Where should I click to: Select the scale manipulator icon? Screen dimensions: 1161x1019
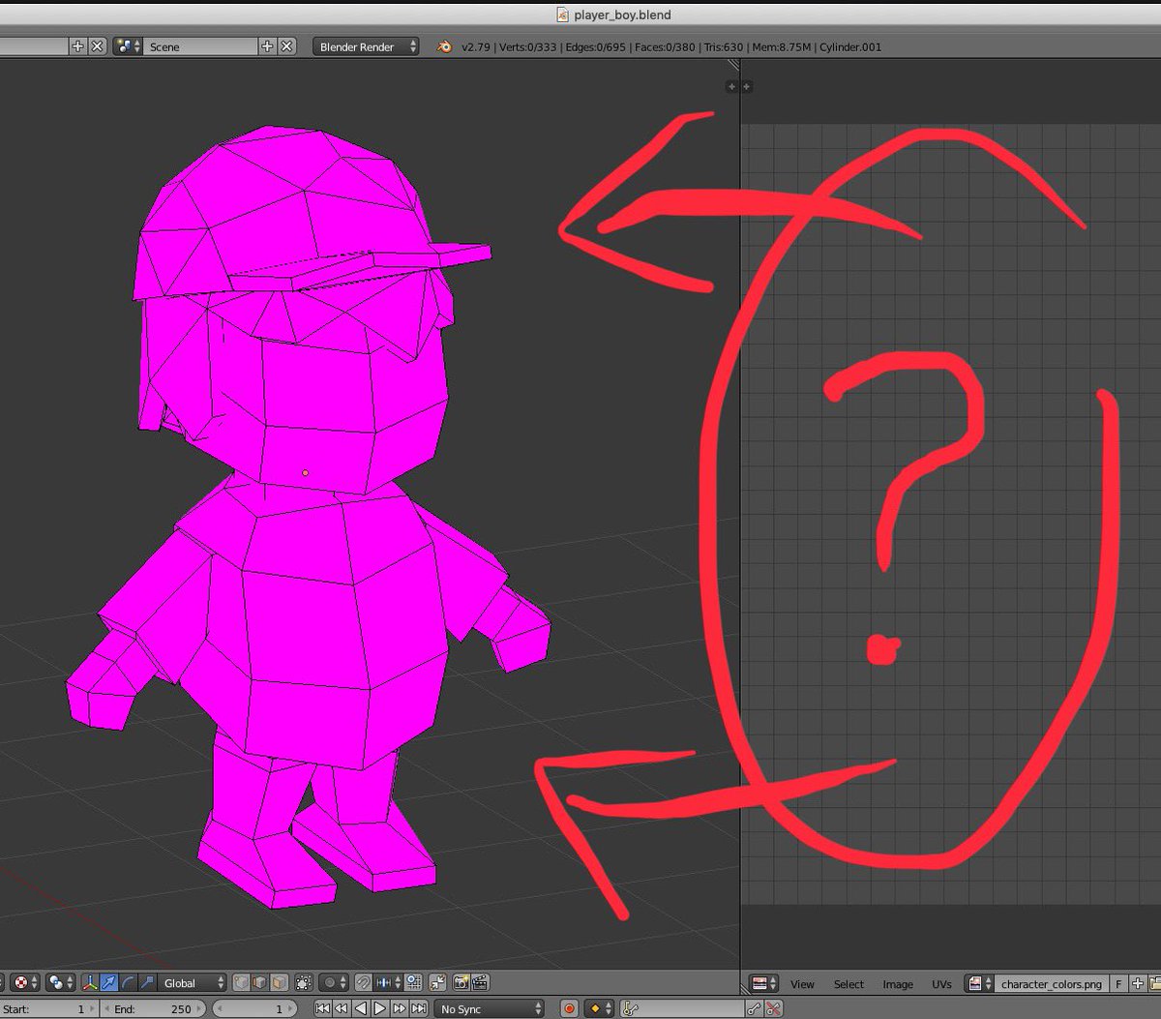tap(147, 983)
